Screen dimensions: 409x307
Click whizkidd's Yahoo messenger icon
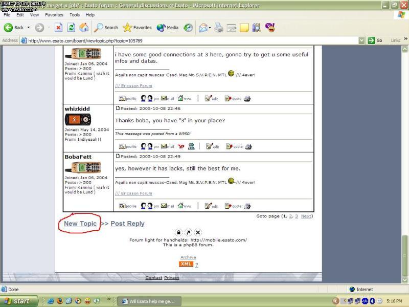click(x=181, y=146)
